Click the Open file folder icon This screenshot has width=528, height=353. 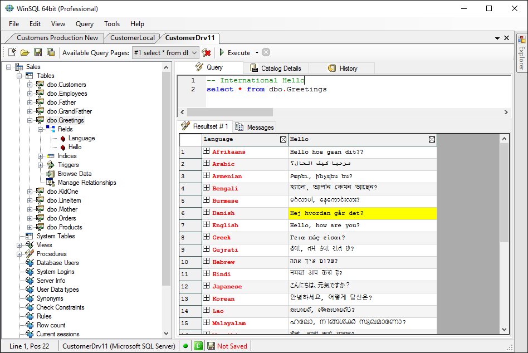[25, 52]
